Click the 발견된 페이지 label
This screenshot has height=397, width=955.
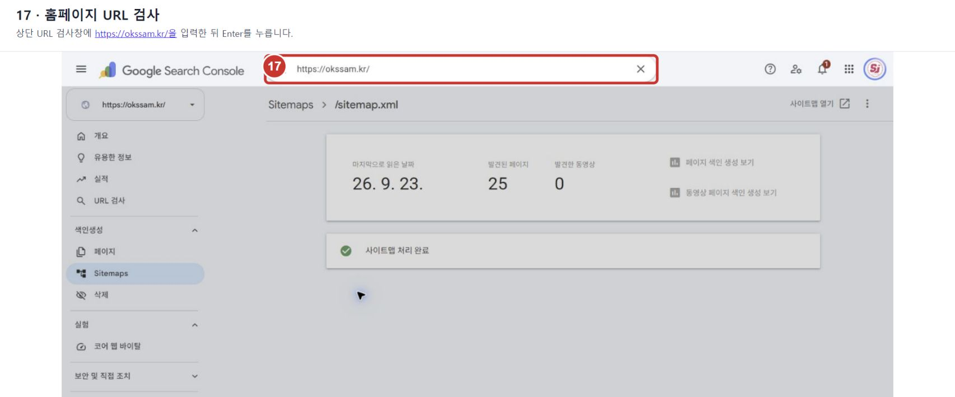point(508,164)
